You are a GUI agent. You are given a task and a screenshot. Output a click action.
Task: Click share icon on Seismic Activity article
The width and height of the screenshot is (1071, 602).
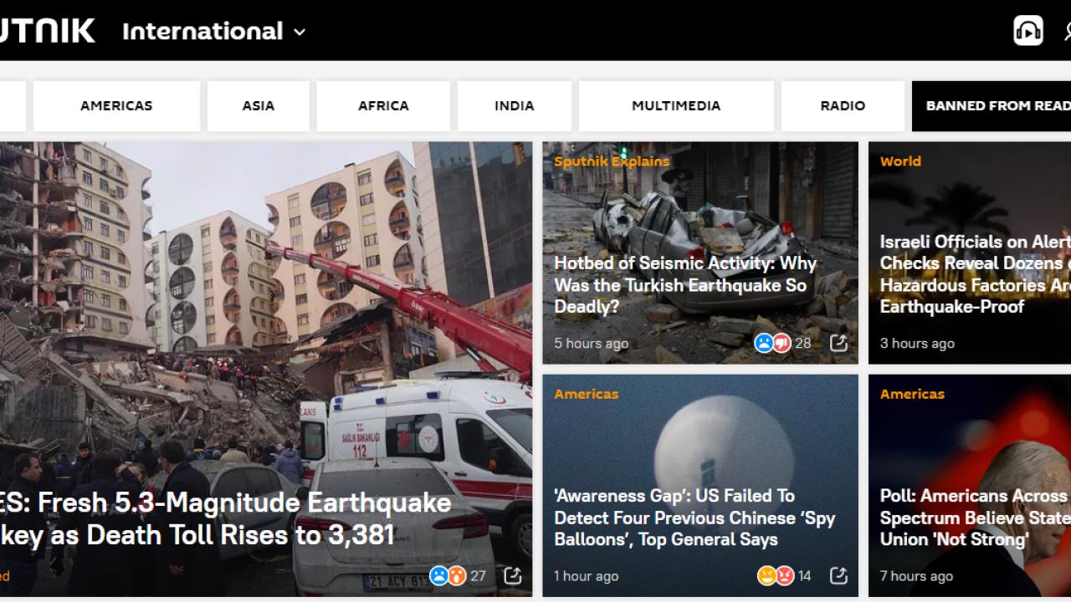tap(838, 343)
